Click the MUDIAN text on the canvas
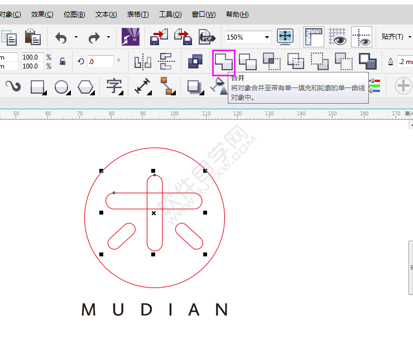This screenshot has height=350, width=413. 155,309
